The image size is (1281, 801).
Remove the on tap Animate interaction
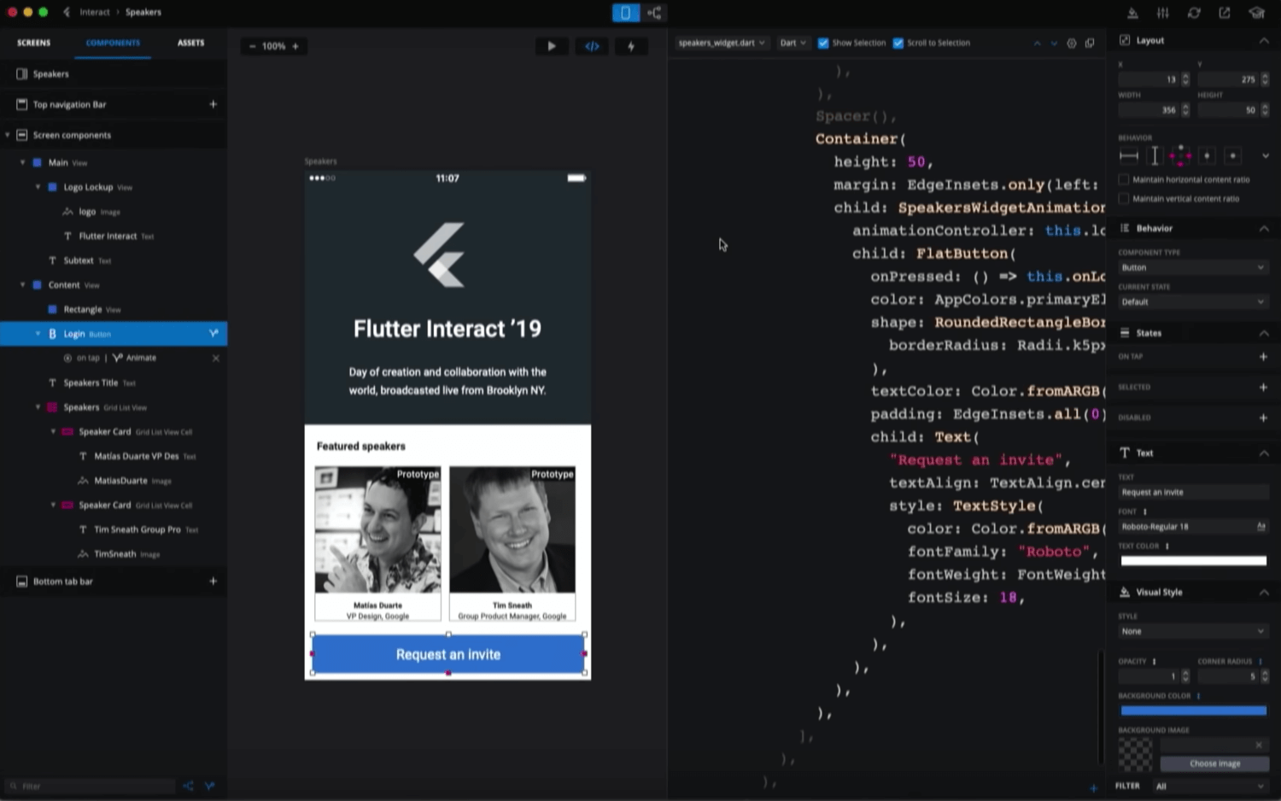pos(215,358)
